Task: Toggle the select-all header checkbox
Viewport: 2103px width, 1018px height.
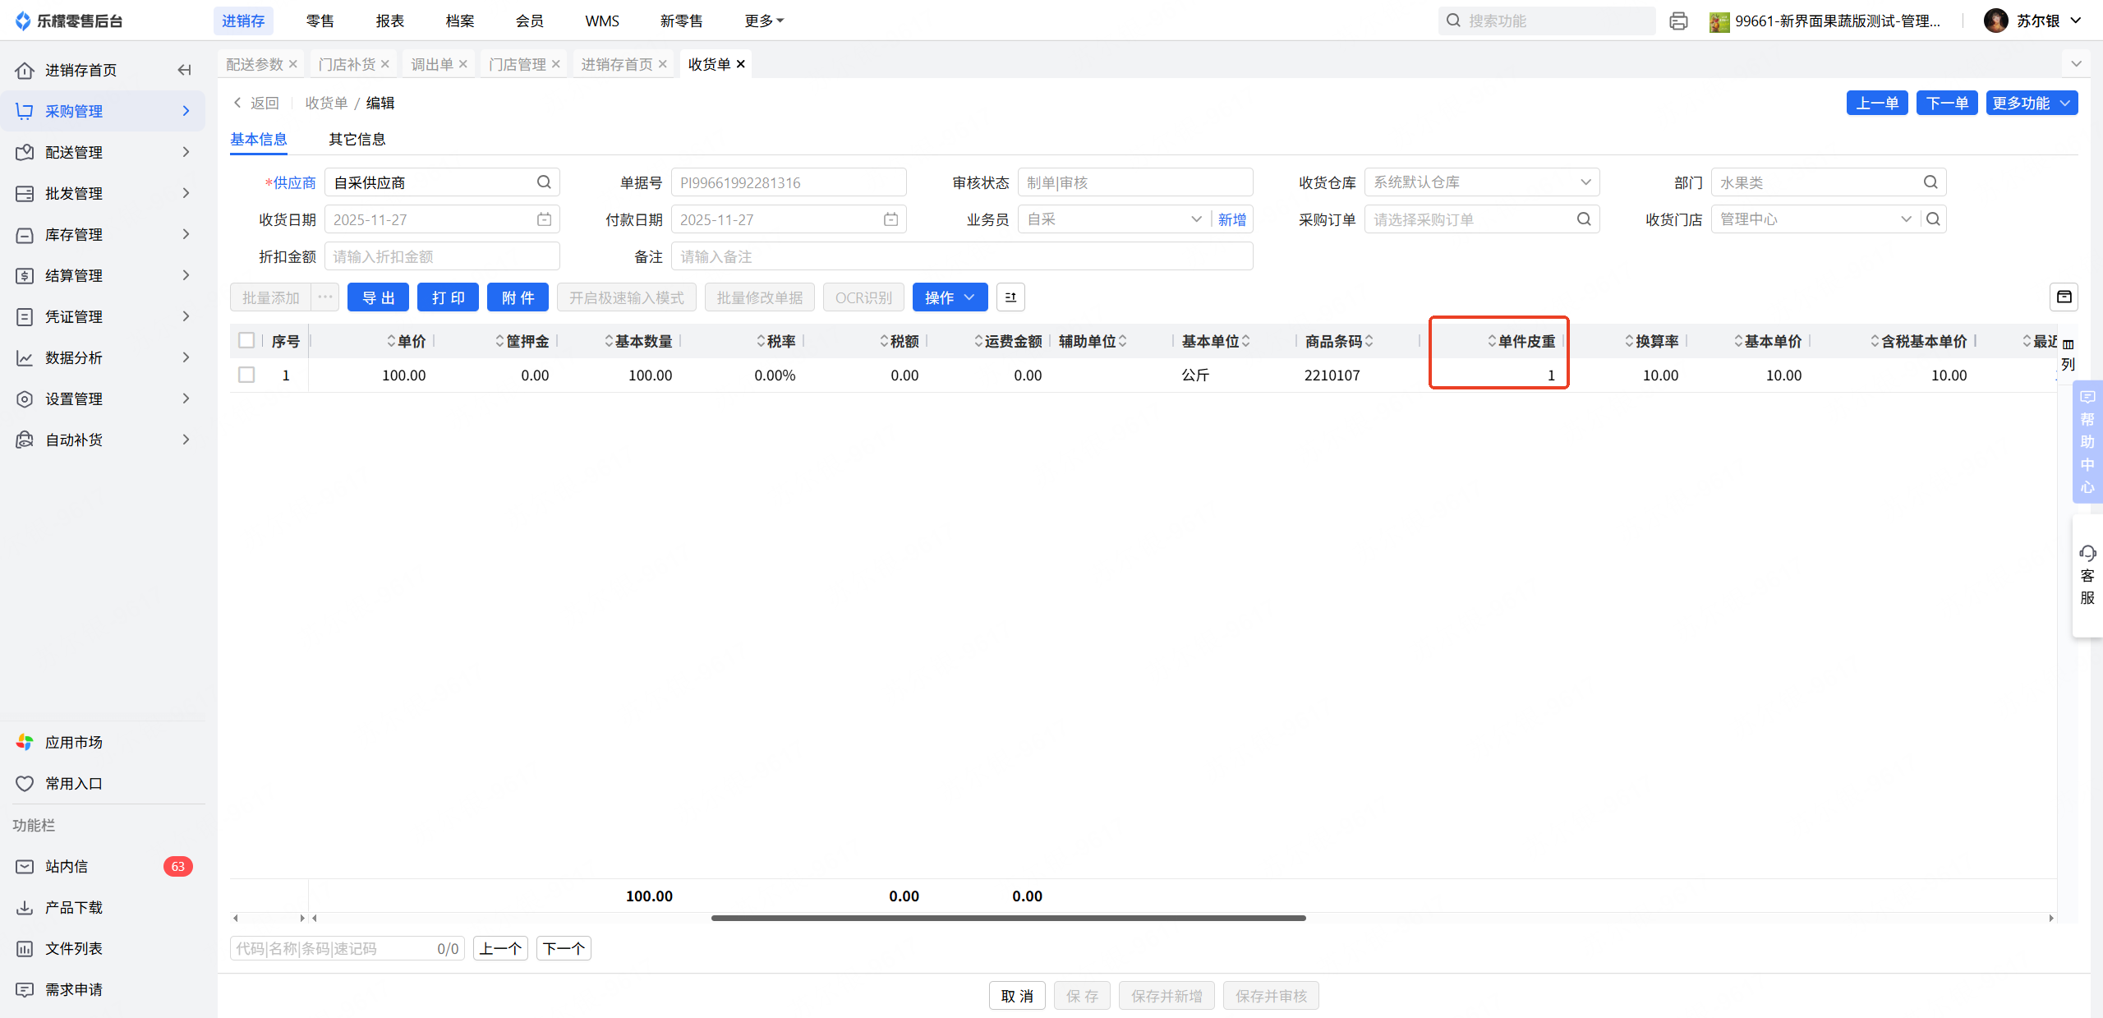Action: click(x=246, y=340)
